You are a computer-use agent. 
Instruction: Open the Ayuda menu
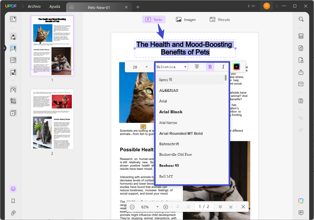pos(55,6)
